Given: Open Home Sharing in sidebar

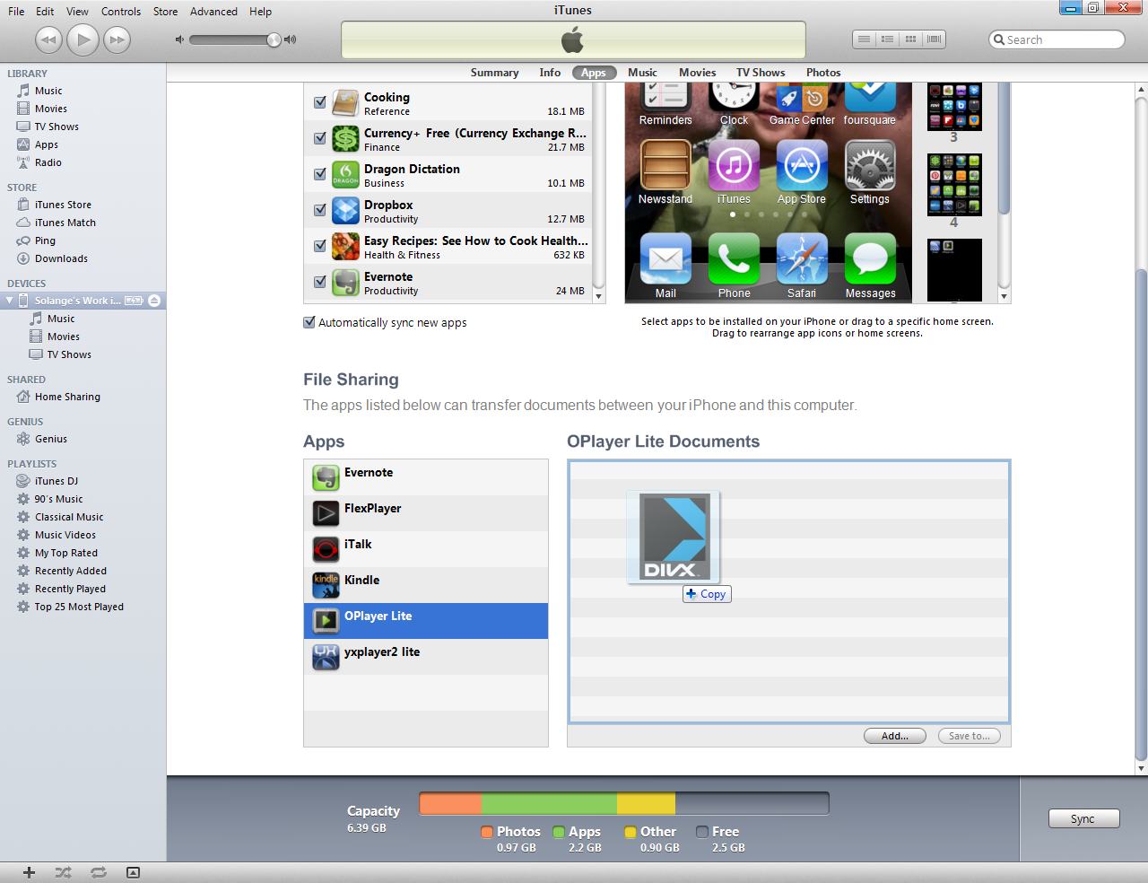Looking at the screenshot, I should coord(67,397).
